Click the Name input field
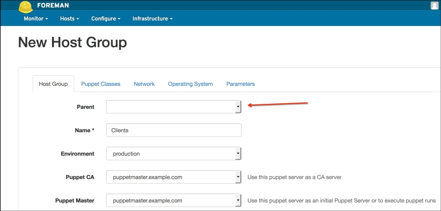 point(174,130)
